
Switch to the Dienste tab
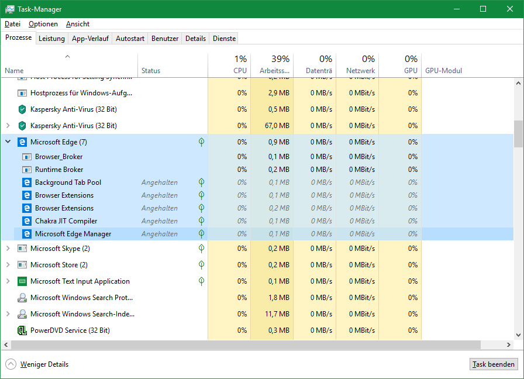(x=224, y=39)
